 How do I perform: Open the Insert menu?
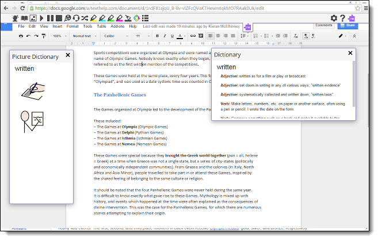(58, 26)
